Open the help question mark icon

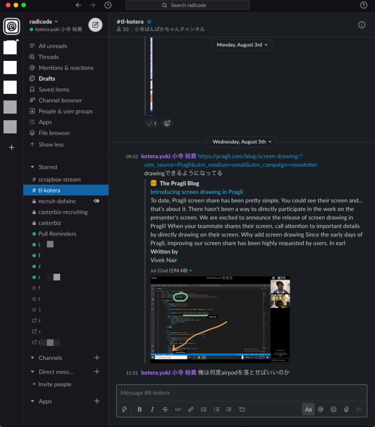pyautogui.click(x=364, y=5)
